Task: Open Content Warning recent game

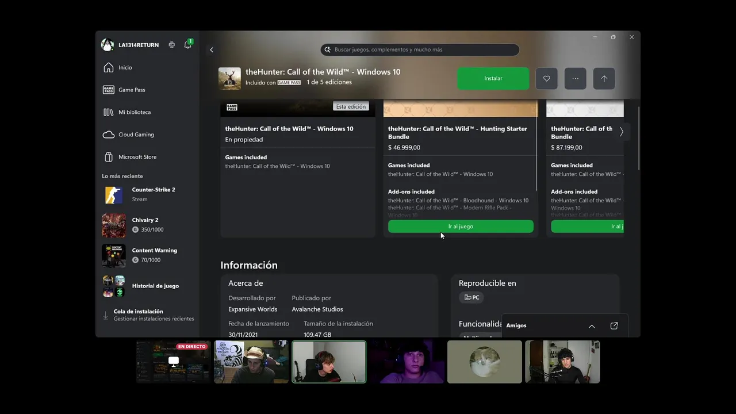Action: click(x=148, y=256)
